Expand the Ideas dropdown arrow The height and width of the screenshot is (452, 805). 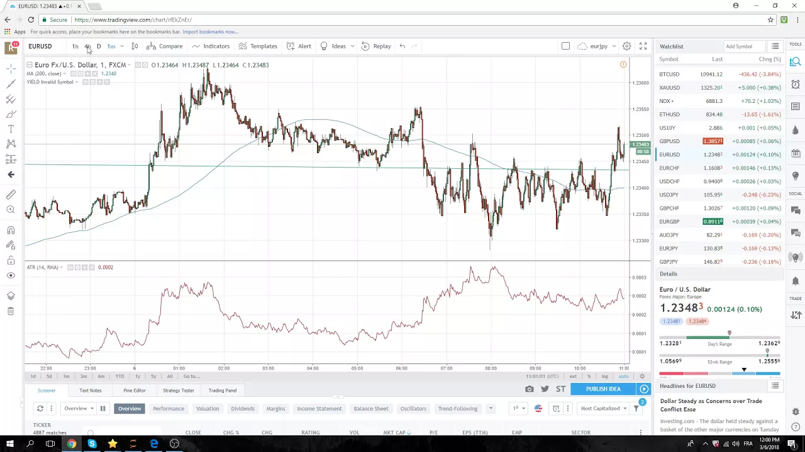tap(352, 46)
